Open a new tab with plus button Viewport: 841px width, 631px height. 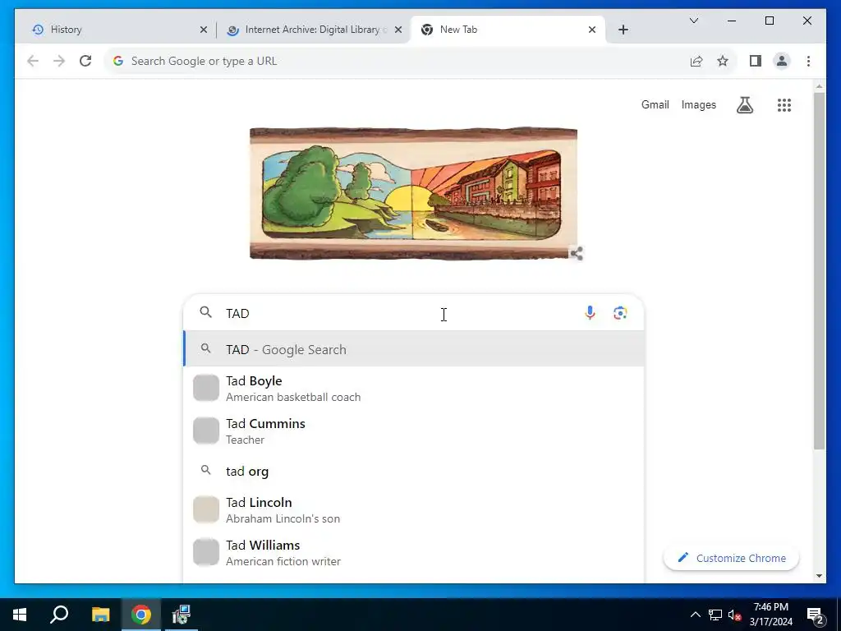pyautogui.click(x=623, y=30)
